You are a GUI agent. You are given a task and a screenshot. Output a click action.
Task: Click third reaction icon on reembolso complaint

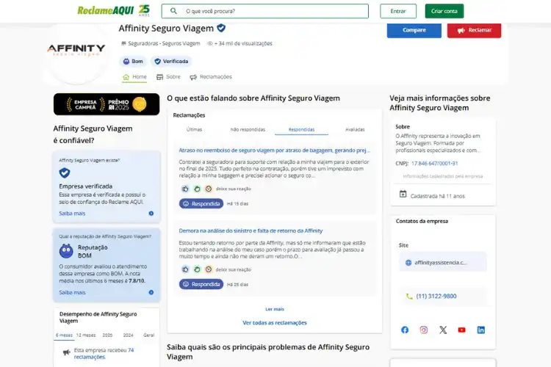click(209, 189)
